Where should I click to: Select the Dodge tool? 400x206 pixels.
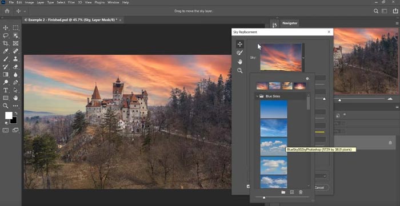coord(6,82)
